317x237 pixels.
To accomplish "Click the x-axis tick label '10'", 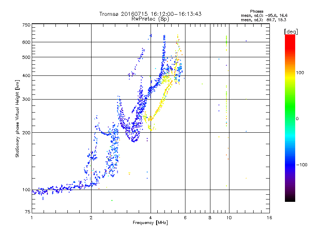I will click(x=229, y=218).
